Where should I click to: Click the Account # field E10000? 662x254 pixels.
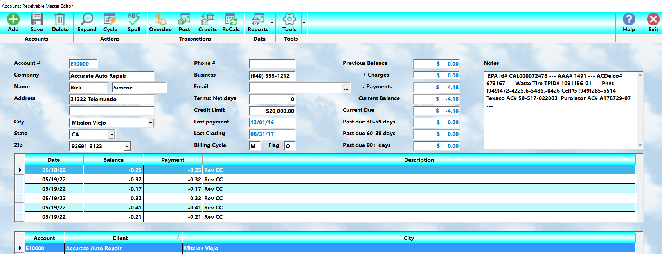[83, 64]
